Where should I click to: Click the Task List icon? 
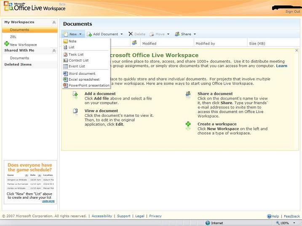tap(65, 55)
